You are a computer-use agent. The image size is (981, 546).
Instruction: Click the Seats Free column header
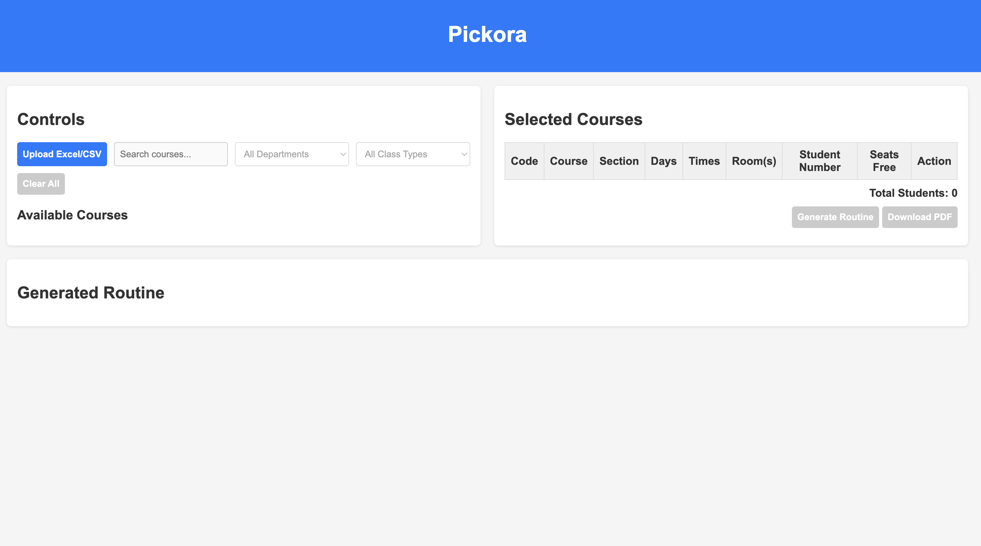(x=884, y=161)
